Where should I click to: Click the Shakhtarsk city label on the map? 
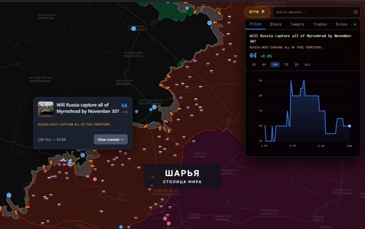269,212
